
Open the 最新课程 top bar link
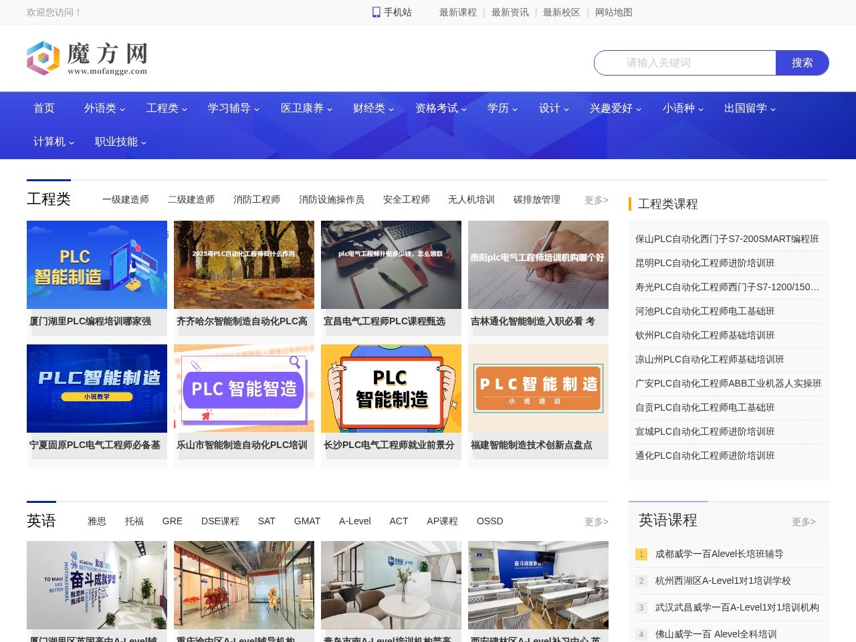[458, 12]
